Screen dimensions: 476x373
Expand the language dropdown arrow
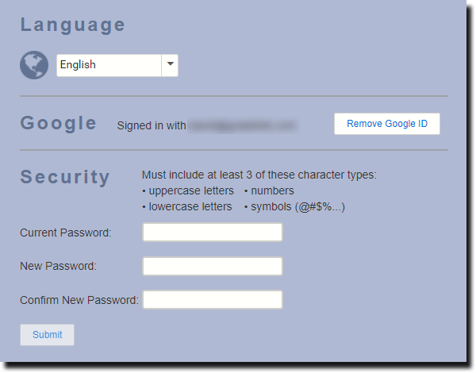(x=170, y=65)
